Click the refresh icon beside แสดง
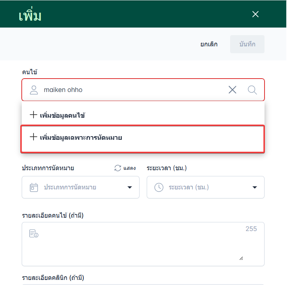Image resolution: width=287 pixels, height=285 pixels. [x=117, y=168]
